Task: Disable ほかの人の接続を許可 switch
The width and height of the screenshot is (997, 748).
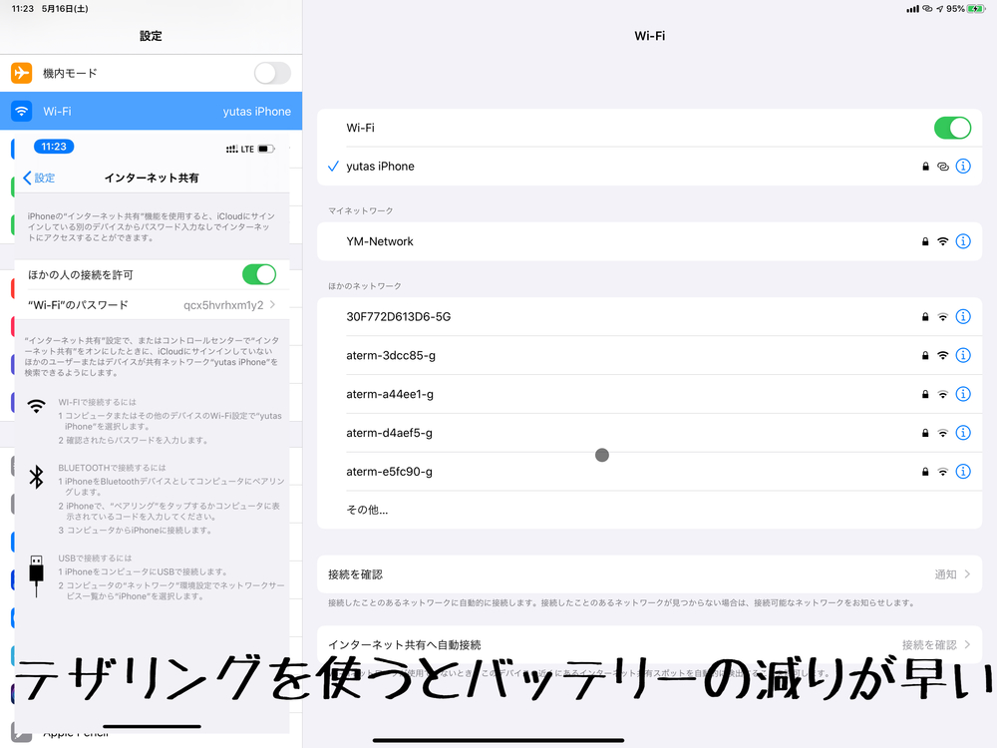Action: (259, 275)
